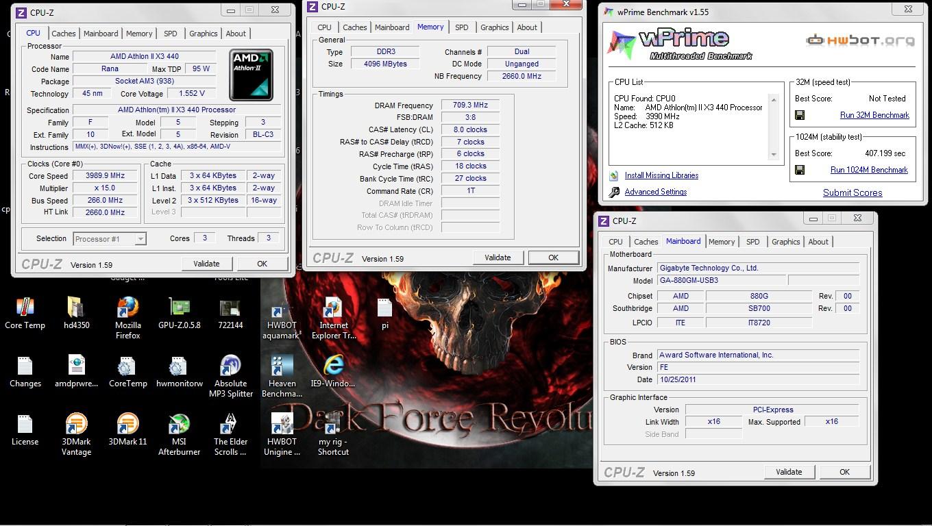Viewport: 932px width, 526px height.
Task: Click the DRAM Frequency 709.3 MHz field
Action: pyautogui.click(x=470, y=105)
